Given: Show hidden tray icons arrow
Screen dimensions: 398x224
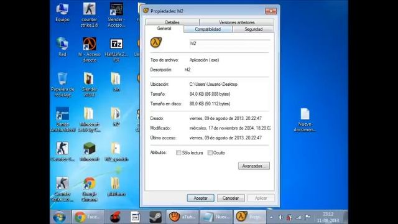Looking at the screenshot, I should pos(271,217).
